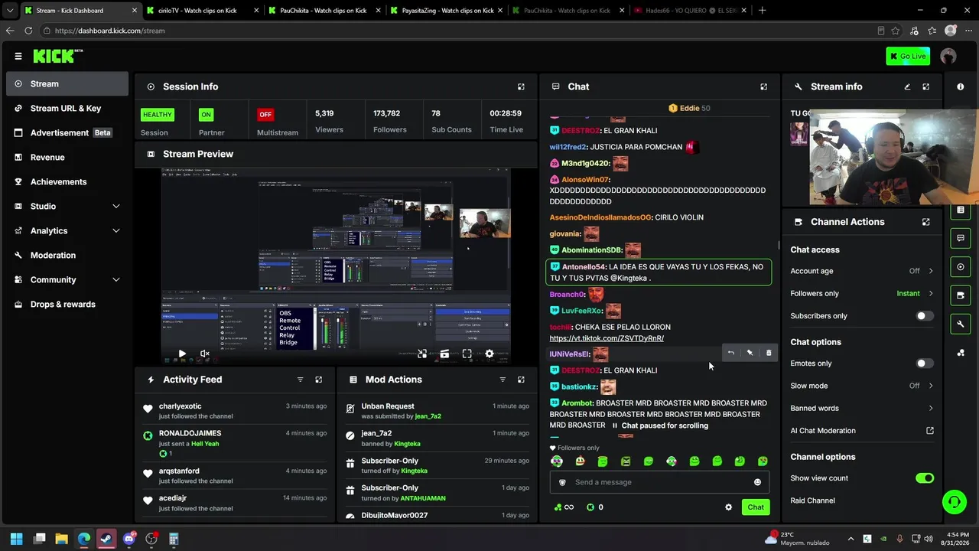Open the Unban Request from jean_7a2
Image resolution: width=979 pixels, height=551 pixels.
coord(437,411)
